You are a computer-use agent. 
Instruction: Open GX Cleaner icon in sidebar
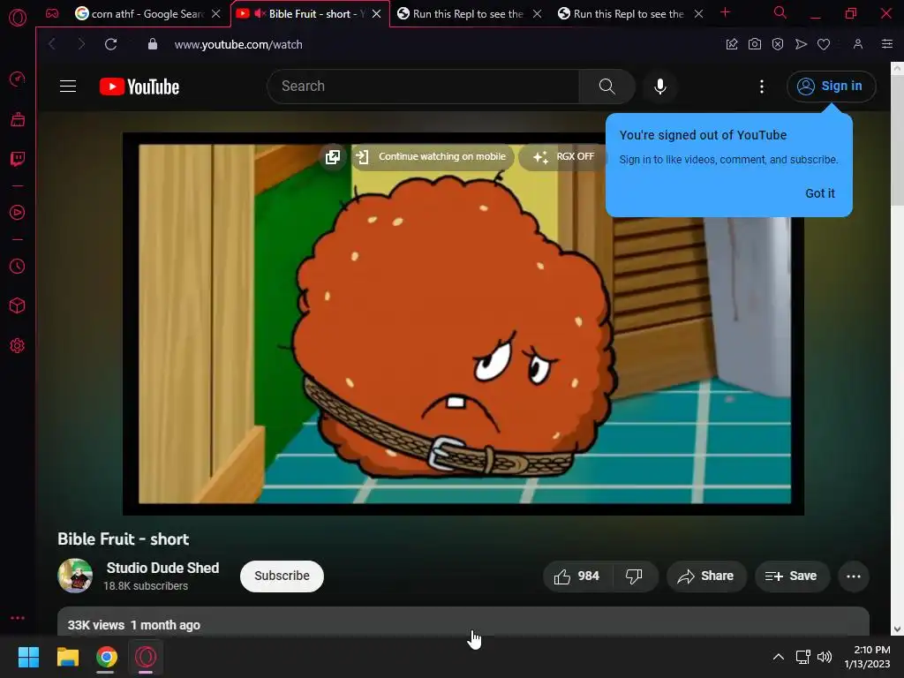[18, 119]
